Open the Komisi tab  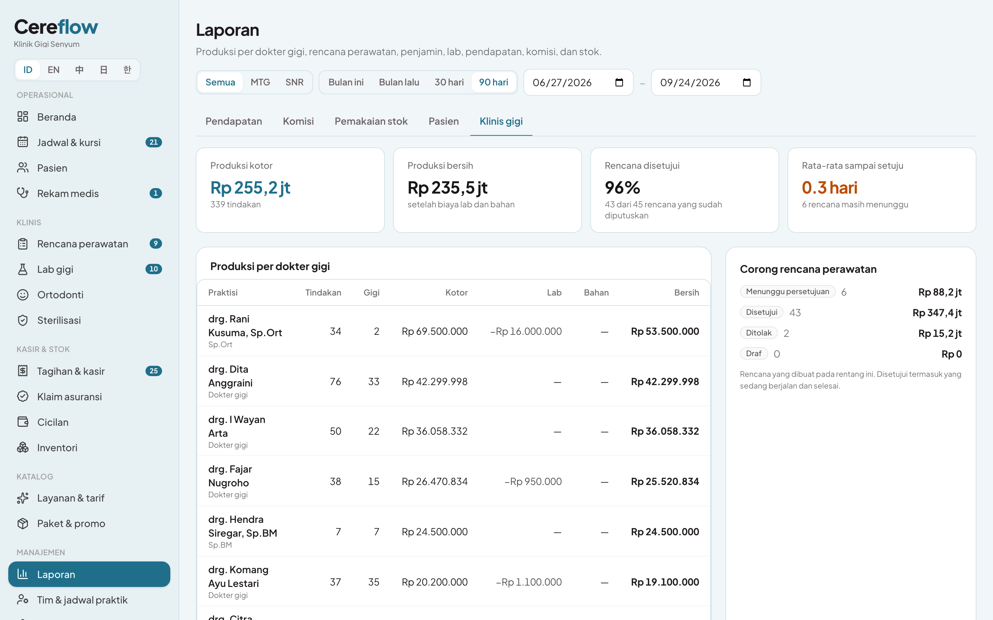298,121
